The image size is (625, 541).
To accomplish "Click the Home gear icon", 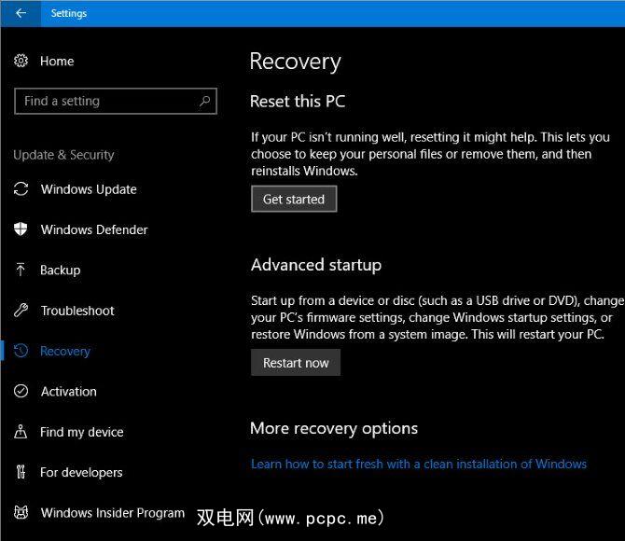I will [21, 61].
